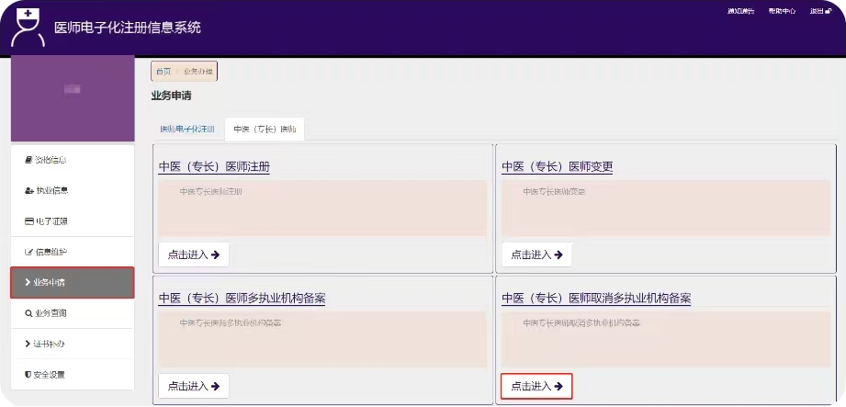
Task: Go to 首页 in the breadcrumb
Action: point(164,72)
